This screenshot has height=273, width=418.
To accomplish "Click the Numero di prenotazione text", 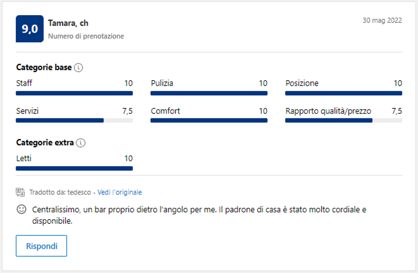I will (x=86, y=36).
